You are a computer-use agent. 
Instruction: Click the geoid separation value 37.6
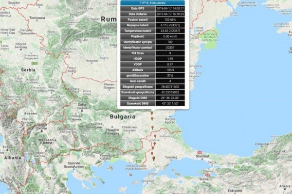(170, 75)
